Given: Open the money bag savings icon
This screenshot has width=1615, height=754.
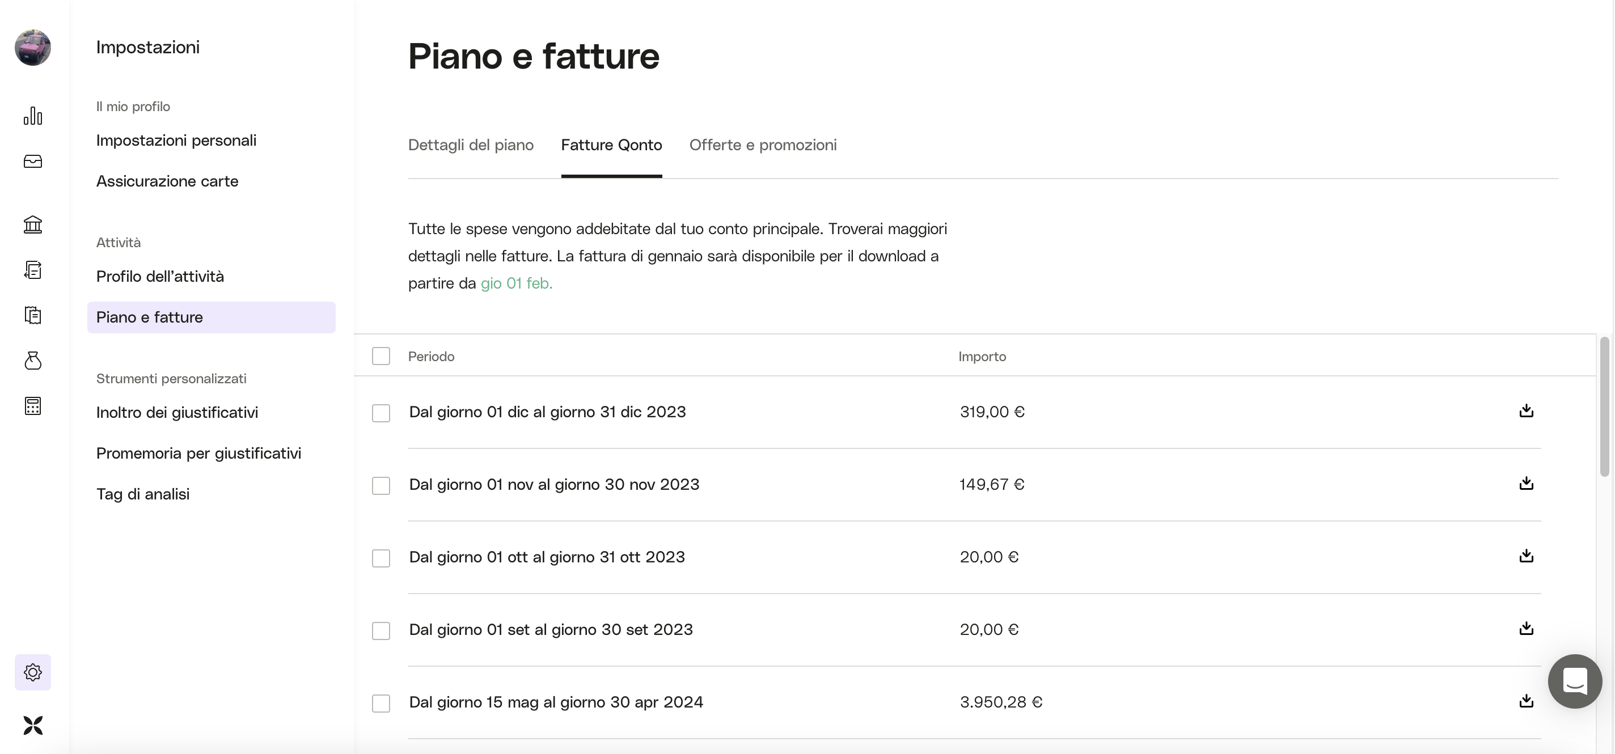Looking at the screenshot, I should (32, 361).
